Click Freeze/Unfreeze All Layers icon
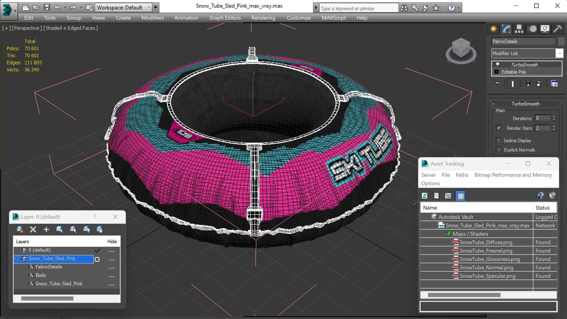This screenshot has width=567, height=319. pyautogui.click(x=100, y=229)
